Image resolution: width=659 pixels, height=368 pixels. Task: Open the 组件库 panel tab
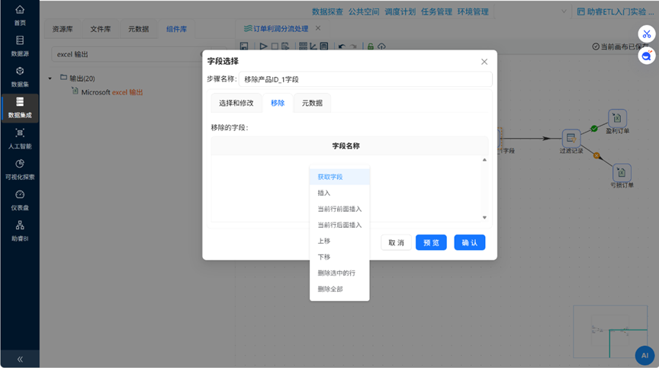176,29
